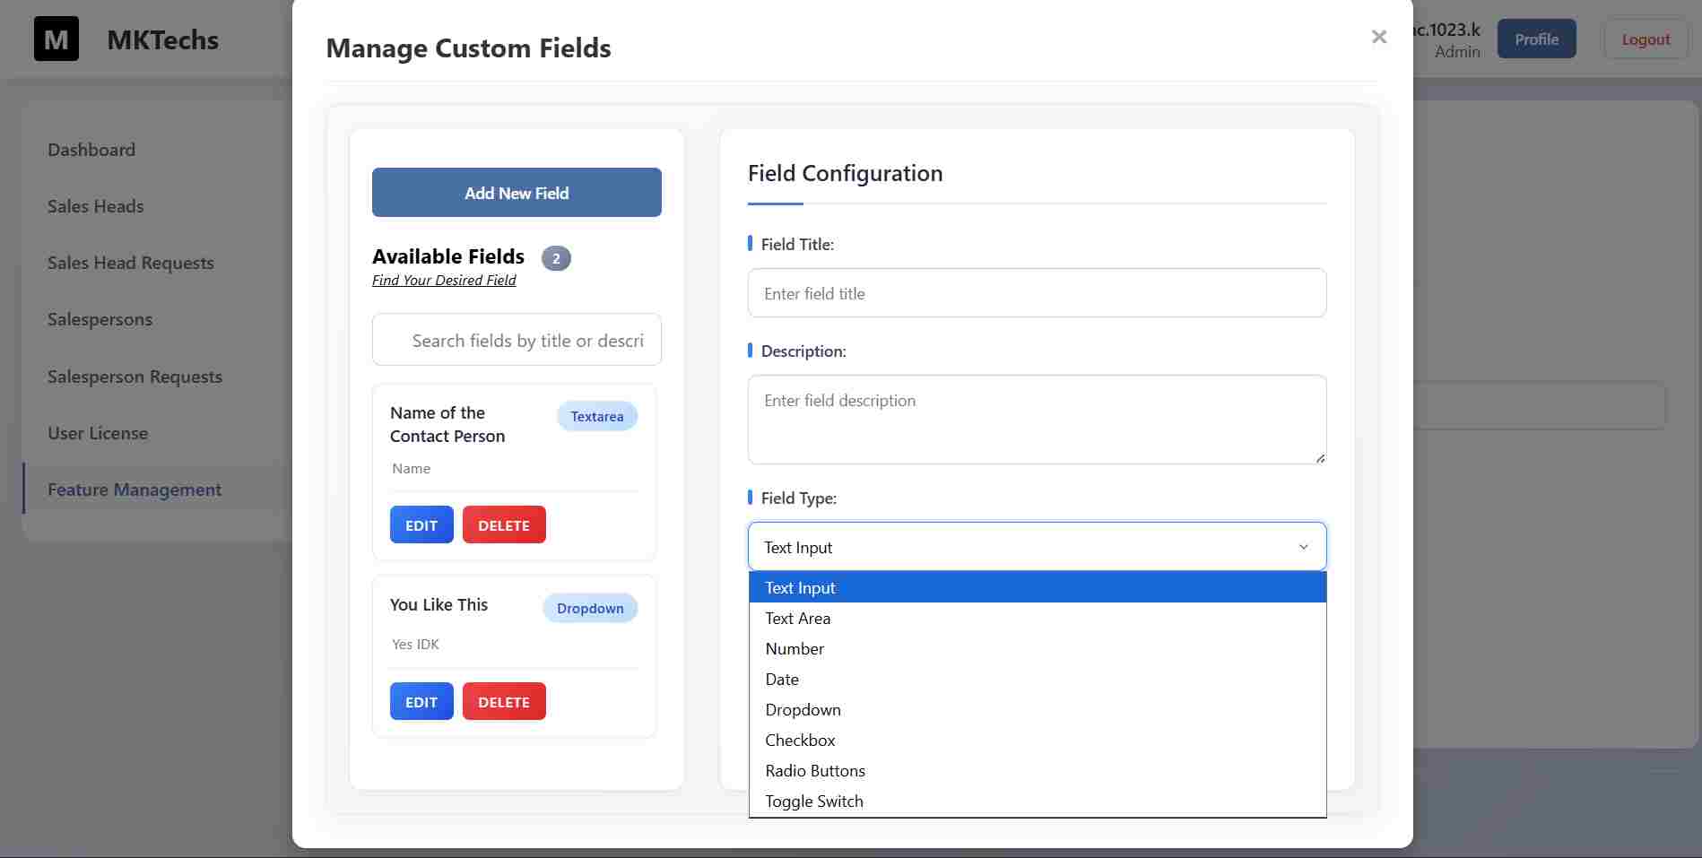Screen dimensions: 1702x858
Task: Click the Field Configuration heading
Action: (x=845, y=173)
